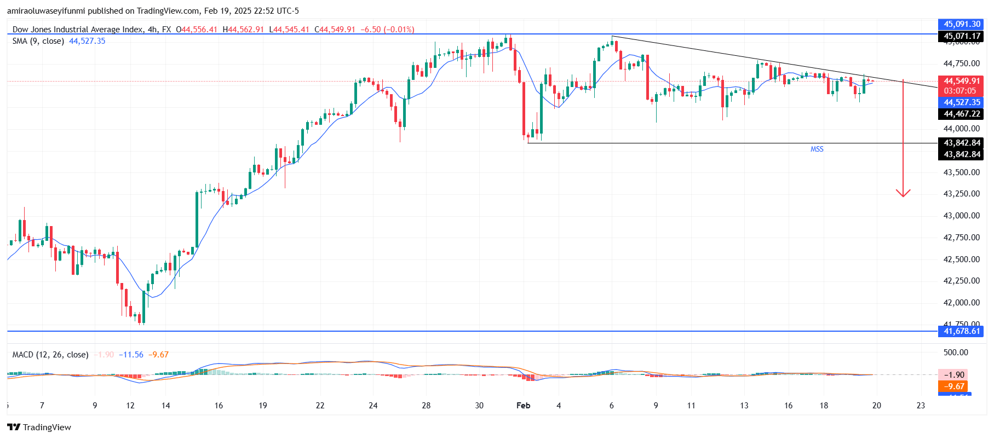Click the 24 label on the date axis
Screen dimensions: 994x439
374,406
